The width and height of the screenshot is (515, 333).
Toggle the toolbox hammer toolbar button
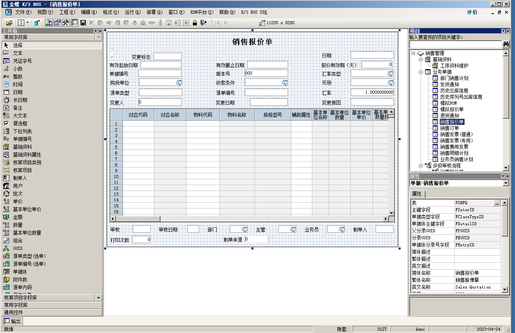tap(66, 23)
